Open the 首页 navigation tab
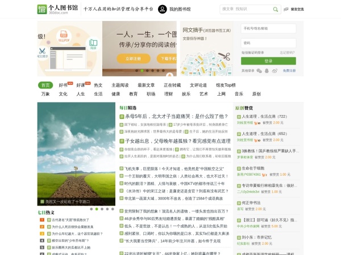The image size is (341, 255). [x=46, y=85]
